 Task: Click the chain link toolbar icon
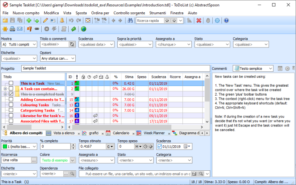pyautogui.click(x=37, y=29)
